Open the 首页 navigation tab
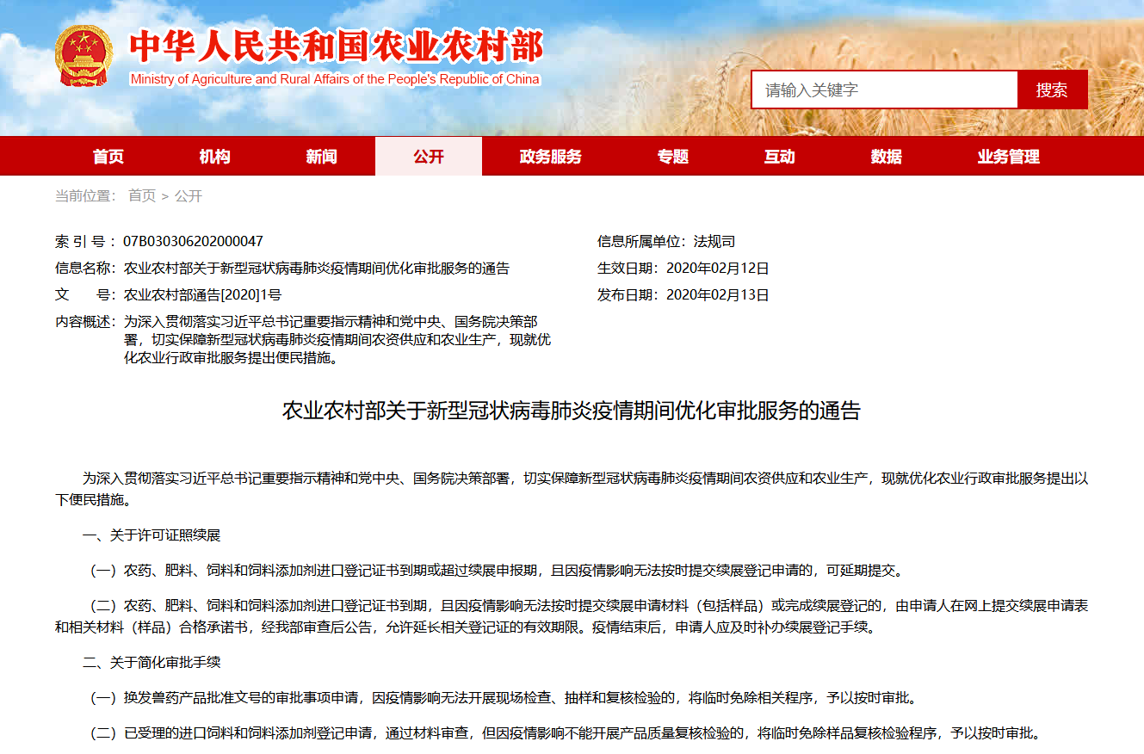Image resolution: width=1144 pixels, height=754 pixels. pyautogui.click(x=108, y=156)
